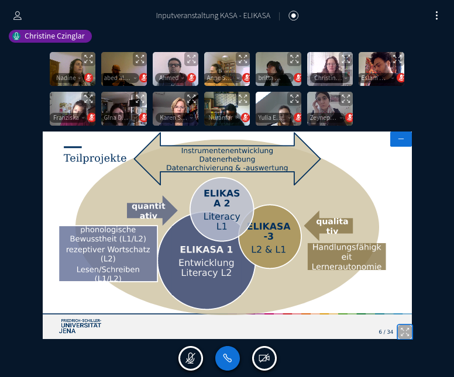Make the presentation fullscreen
454x377 pixels.
(405, 331)
